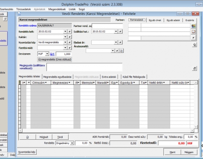
Task: Click the ø button beside Szállítási hat.
Action: (x=120, y=32)
